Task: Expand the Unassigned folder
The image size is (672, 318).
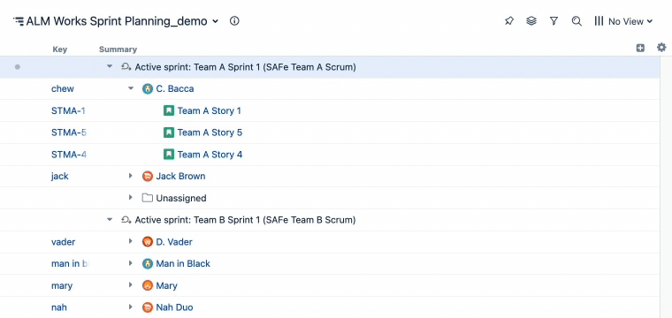Action: [x=131, y=198]
